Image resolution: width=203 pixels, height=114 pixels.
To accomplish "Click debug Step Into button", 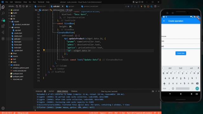I will click(x=135, y=6).
